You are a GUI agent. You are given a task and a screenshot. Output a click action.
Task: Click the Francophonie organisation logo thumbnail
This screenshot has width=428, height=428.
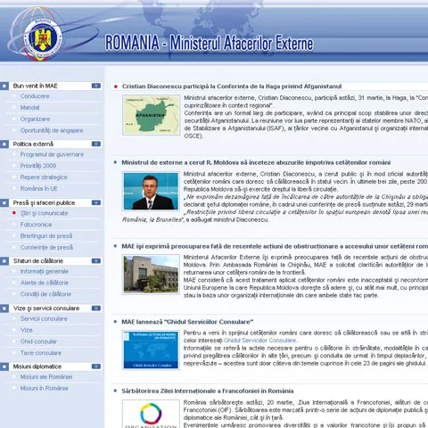[151, 414]
